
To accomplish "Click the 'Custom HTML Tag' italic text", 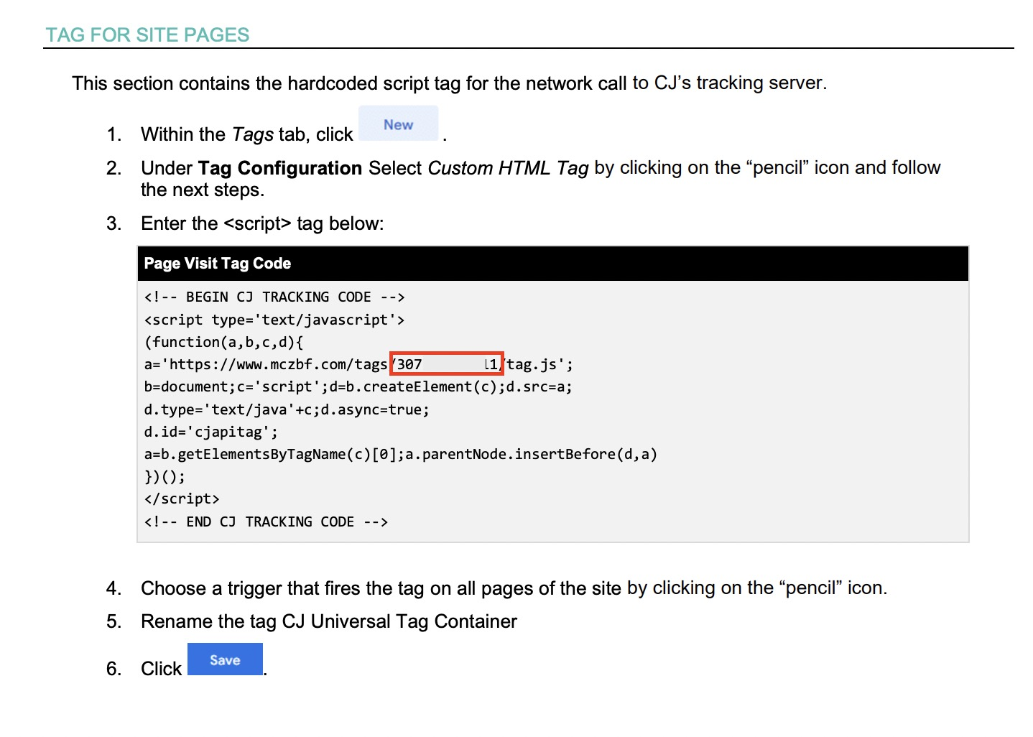I will point(508,168).
